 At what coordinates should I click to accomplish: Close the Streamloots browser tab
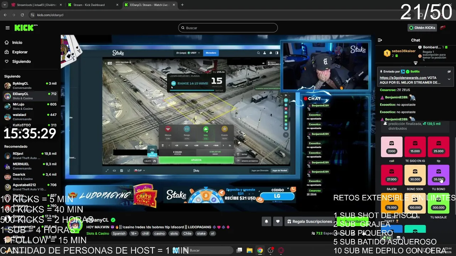[x=60, y=5]
